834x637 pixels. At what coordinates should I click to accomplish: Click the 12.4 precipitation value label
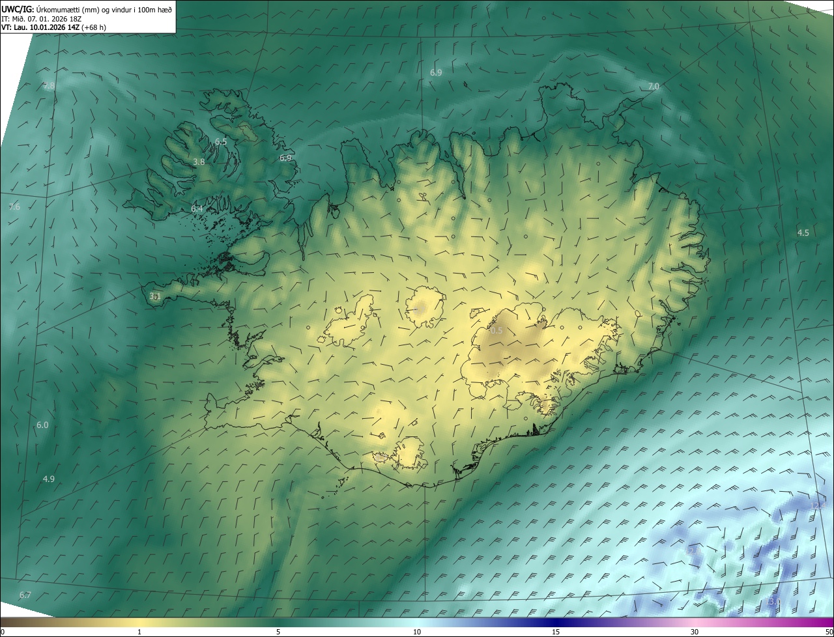(817, 505)
